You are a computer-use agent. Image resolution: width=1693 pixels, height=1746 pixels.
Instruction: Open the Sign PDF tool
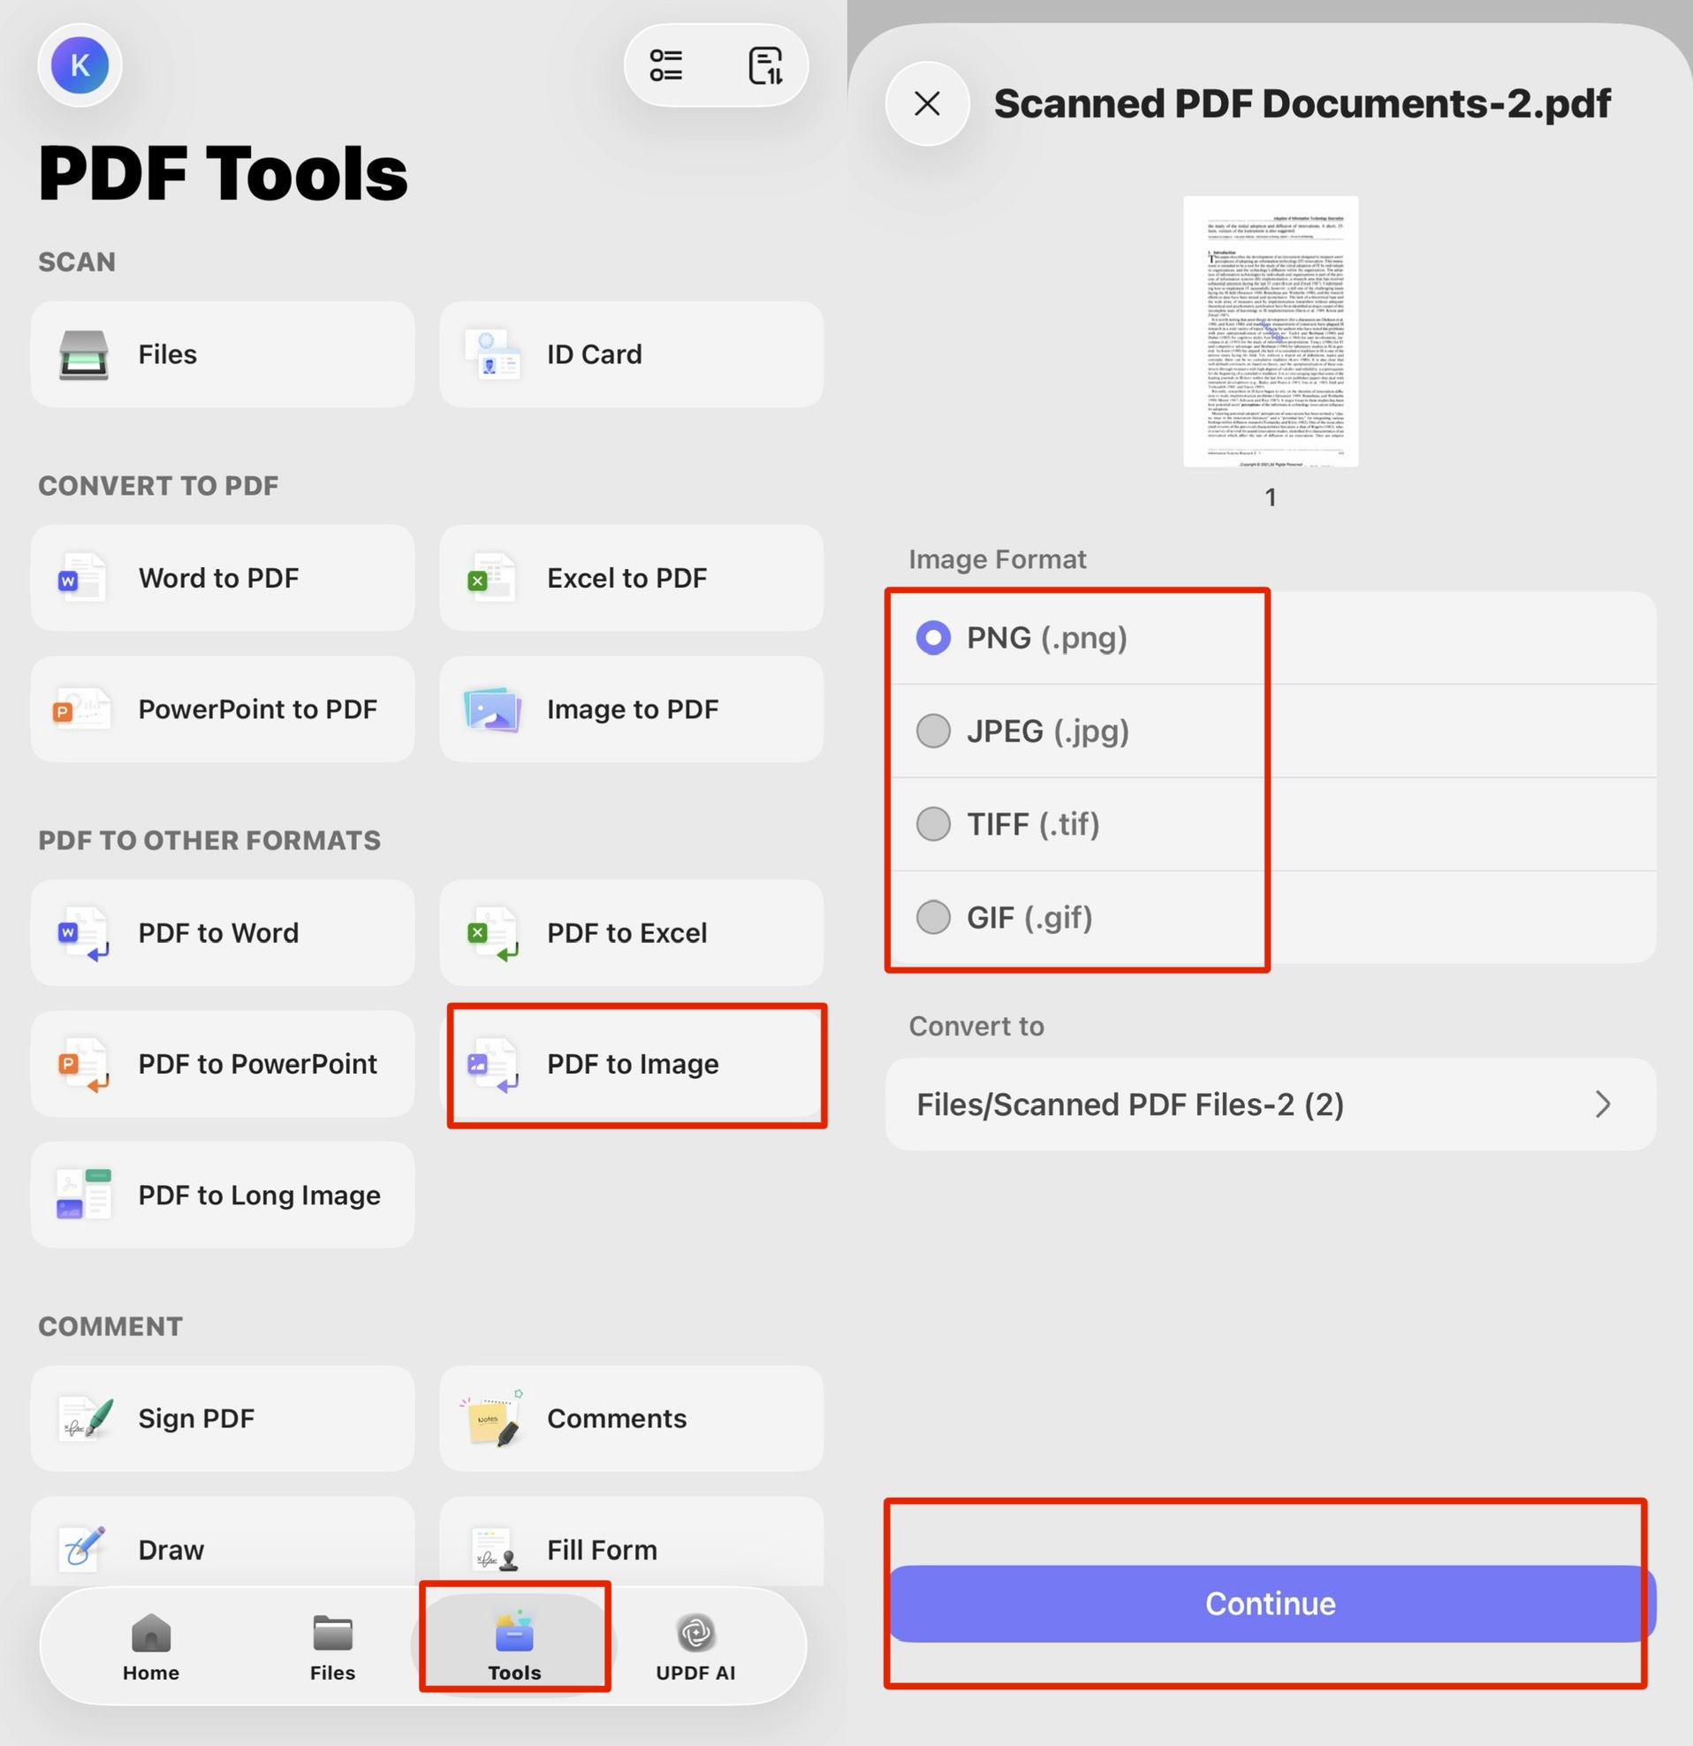(x=222, y=1418)
